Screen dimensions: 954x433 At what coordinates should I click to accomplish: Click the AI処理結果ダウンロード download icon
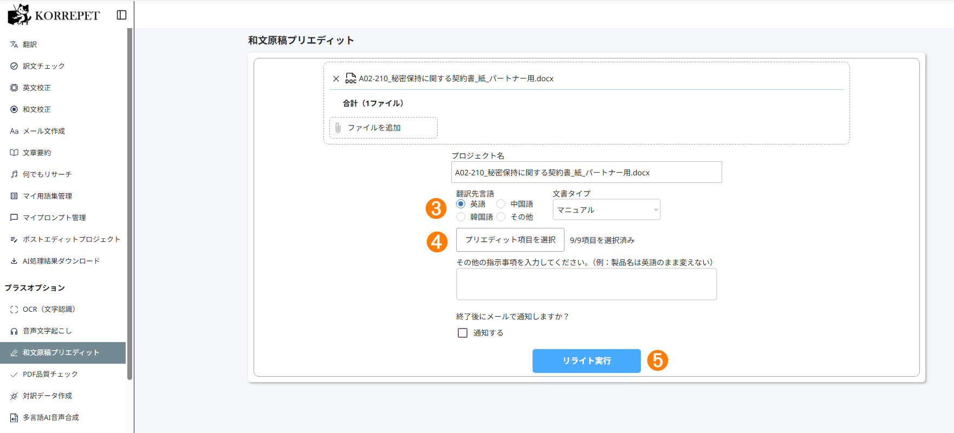pos(14,261)
